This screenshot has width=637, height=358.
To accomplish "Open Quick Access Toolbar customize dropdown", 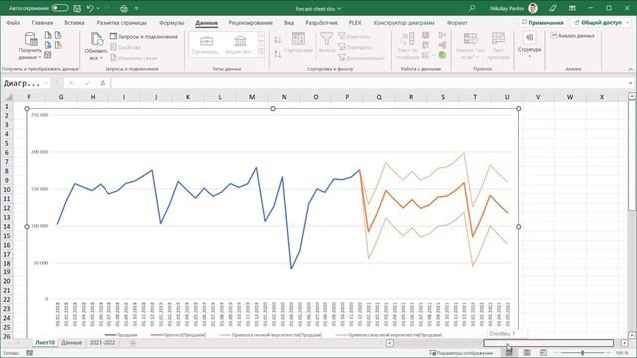I will [137, 8].
